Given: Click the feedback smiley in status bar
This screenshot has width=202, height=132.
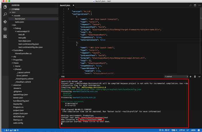Looking at the screenshot, I should (x=199, y=130).
